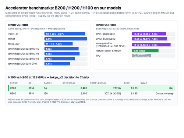Click the 10.14 vs 12.06 s purple bar

coord(149,34)
